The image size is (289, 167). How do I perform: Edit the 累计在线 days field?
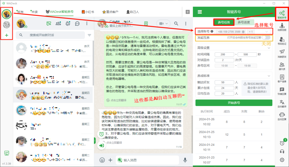tap(224, 88)
